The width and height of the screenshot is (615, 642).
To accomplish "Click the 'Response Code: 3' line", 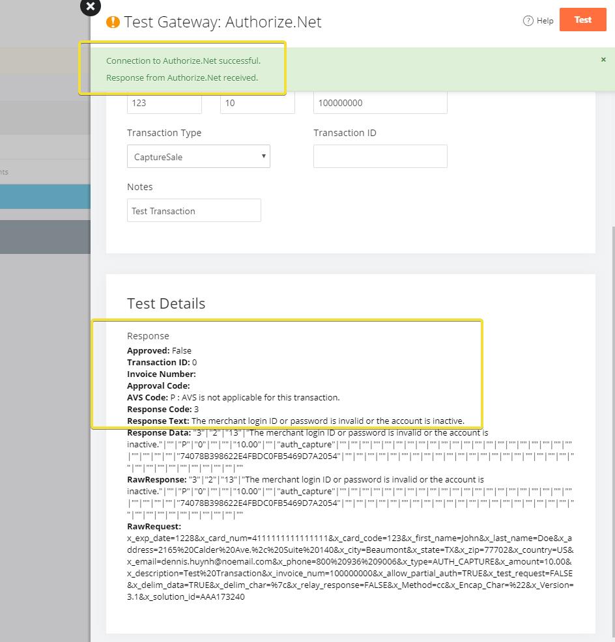I will click(163, 409).
